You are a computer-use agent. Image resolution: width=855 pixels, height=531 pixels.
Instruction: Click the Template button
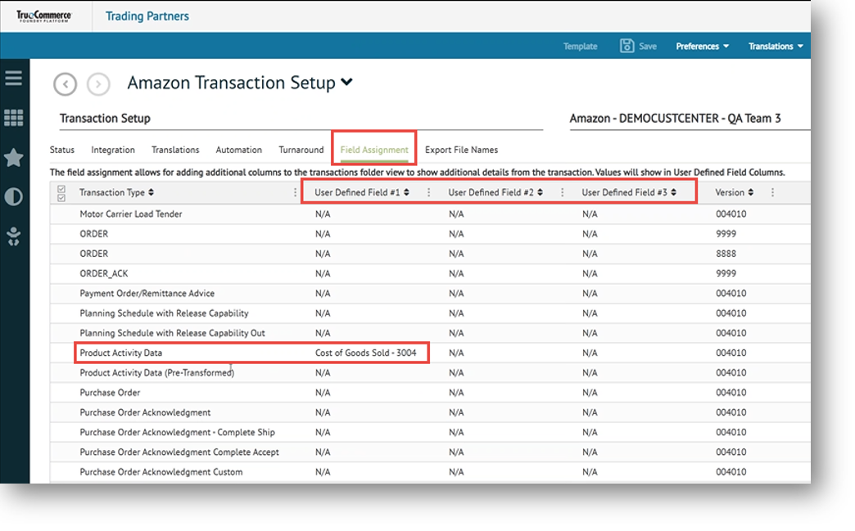[580, 47]
